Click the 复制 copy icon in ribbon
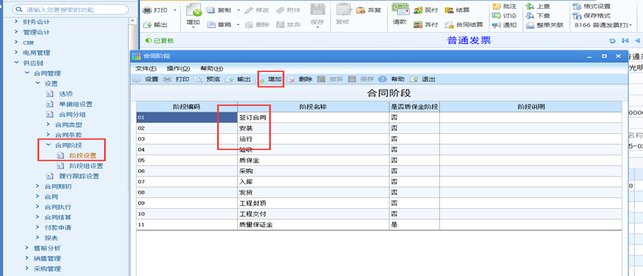This screenshot has width=643, height=276. (x=210, y=10)
